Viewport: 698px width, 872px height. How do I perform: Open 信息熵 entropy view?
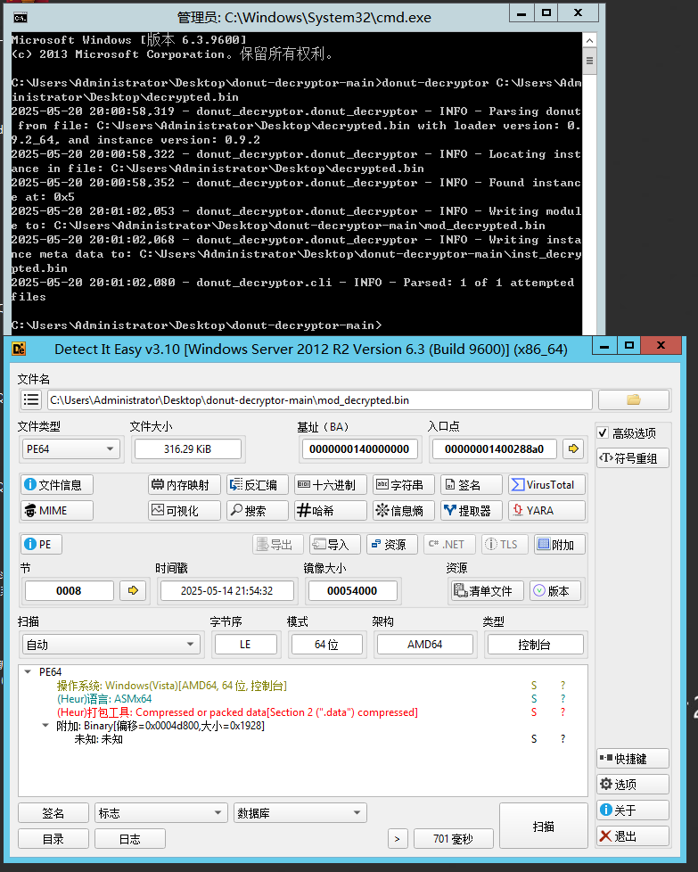pos(403,511)
